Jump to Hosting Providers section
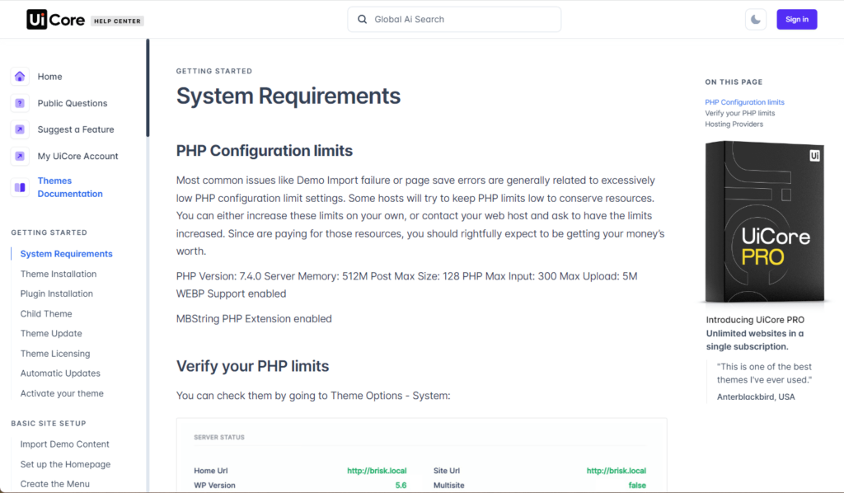The height and width of the screenshot is (493, 844). click(734, 124)
